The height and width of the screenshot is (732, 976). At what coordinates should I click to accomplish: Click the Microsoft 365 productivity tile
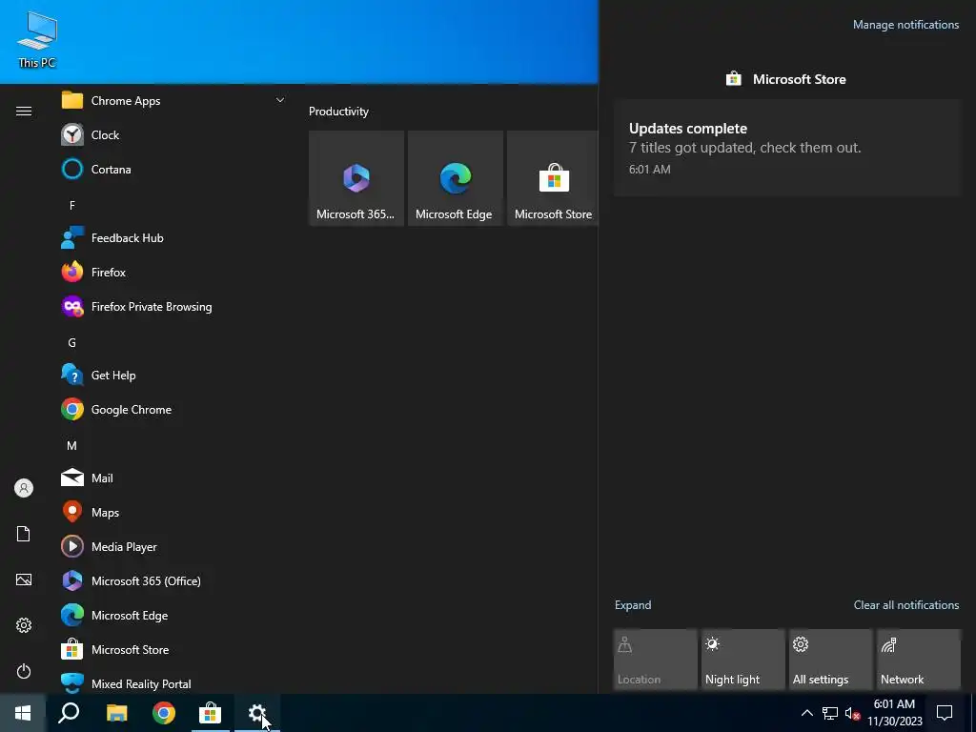pyautogui.click(x=356, y=178)
